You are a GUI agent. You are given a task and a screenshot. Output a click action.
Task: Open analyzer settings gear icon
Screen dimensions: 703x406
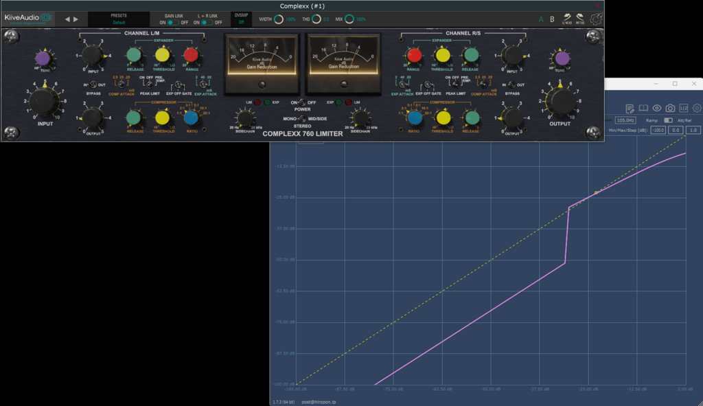click(697, 108)
